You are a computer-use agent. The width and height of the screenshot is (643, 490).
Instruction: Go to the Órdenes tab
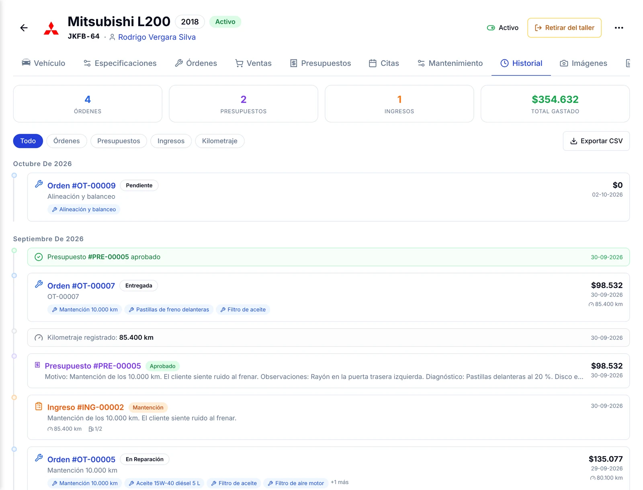[196, 63]
